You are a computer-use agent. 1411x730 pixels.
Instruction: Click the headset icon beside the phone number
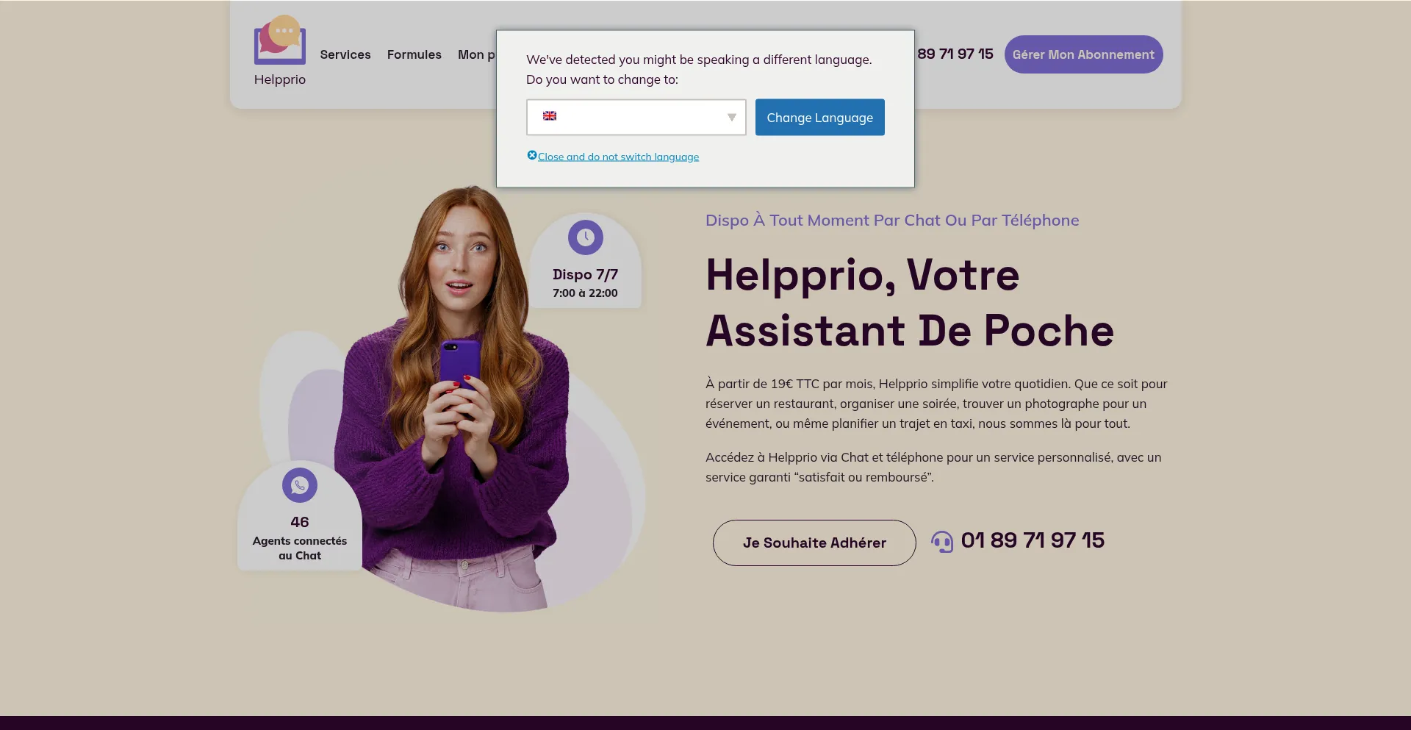942,541
